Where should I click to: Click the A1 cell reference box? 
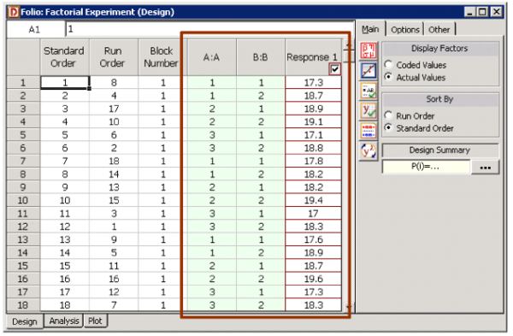pyautogui.click(x=35, y=30)
